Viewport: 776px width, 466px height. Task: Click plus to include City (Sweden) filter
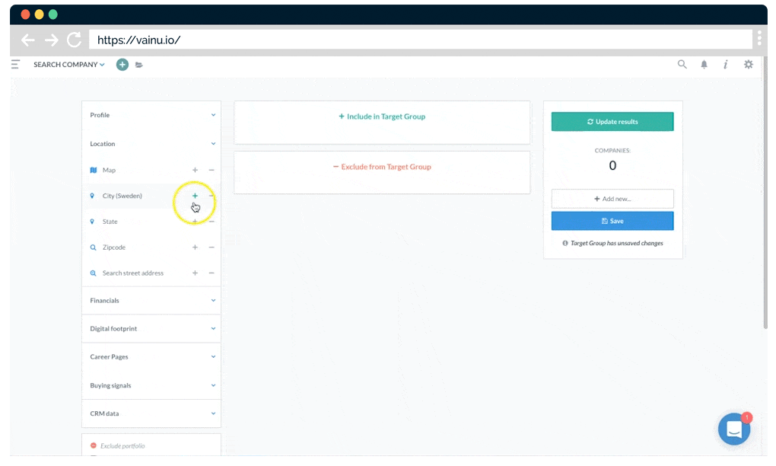(x=195, y=196)
